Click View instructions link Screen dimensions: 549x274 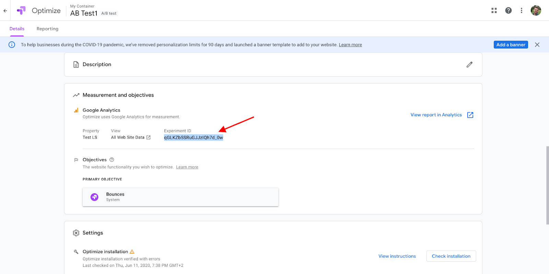coord(397,256)
